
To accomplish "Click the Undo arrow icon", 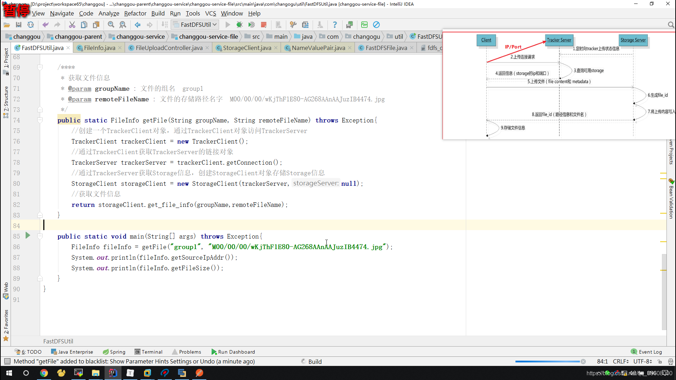I will point(45,25).
